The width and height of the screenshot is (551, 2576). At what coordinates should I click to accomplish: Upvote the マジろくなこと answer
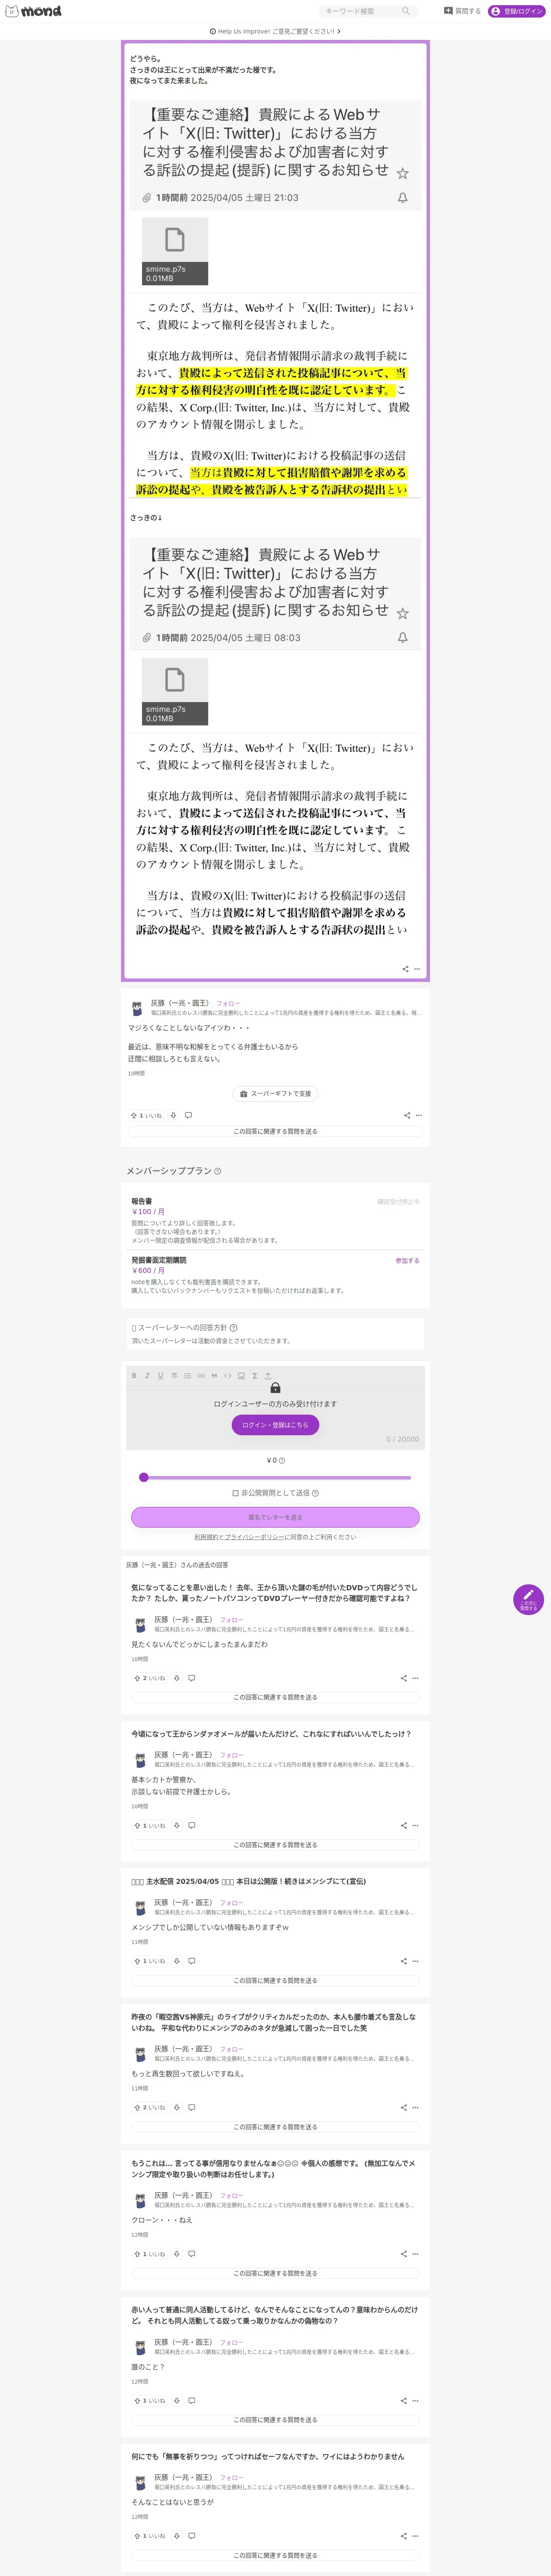point(146,1115)
